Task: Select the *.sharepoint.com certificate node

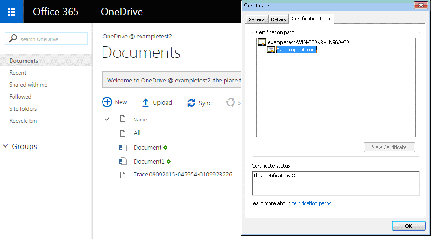Action: tap(296, 50)
